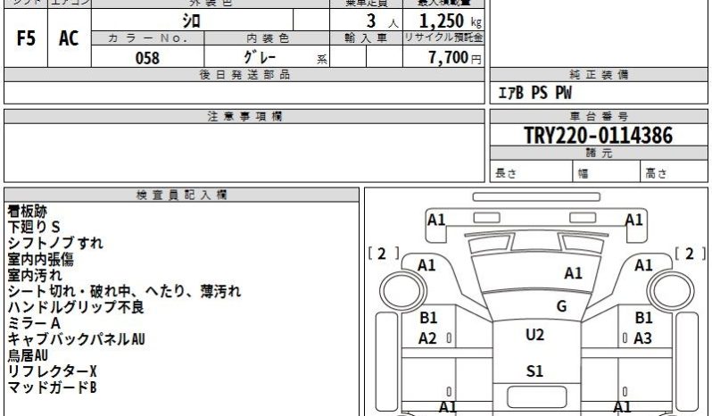The image size is (712, 416).
Task: Click the empty 後日発送部品 field
Action: click(x=244, y=93)
